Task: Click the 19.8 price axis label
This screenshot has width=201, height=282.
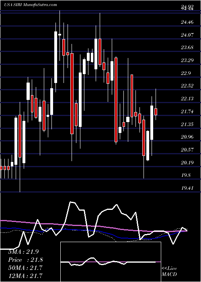Action: pos(186,175)
